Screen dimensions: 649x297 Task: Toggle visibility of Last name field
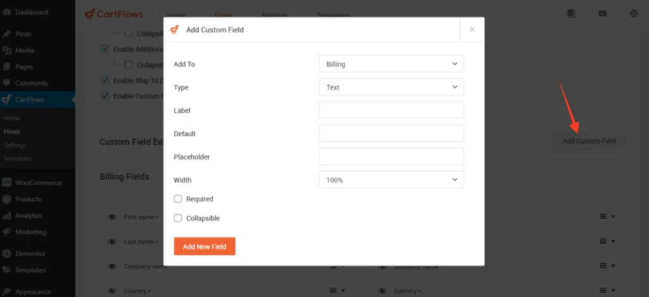point(112,242)
